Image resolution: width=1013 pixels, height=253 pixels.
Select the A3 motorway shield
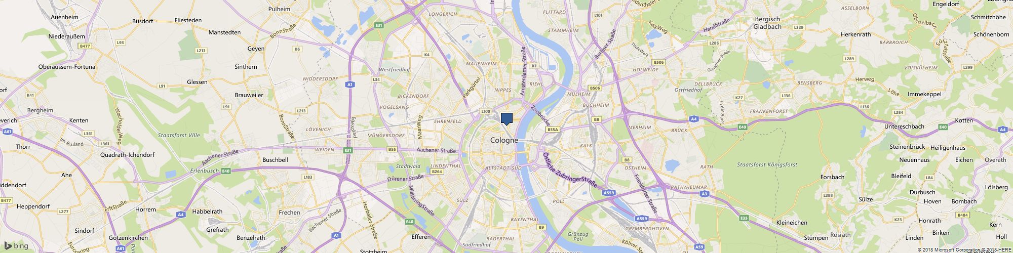[704, 193]
